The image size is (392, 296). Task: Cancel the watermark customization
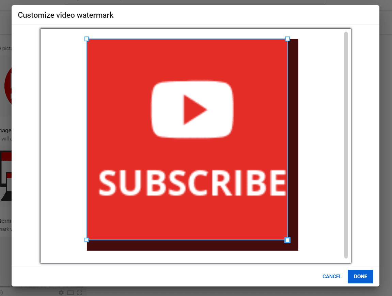pyautogui.click(x=332, y=277)
